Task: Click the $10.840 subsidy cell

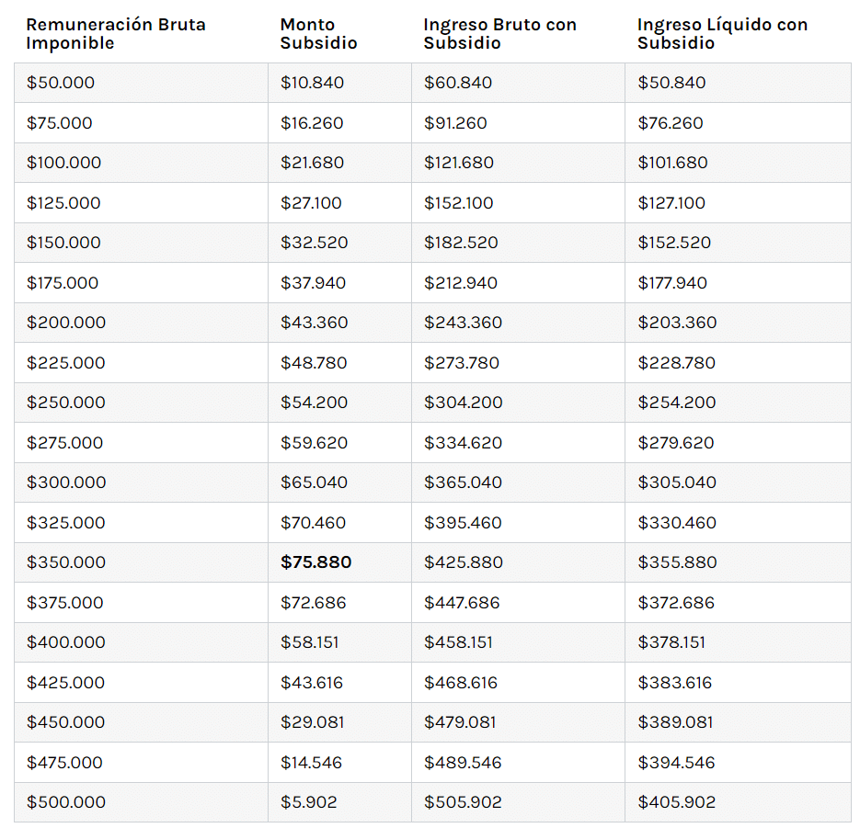Action: point(312,83)
